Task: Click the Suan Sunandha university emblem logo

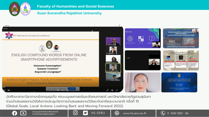Action: [x=15, y=9]
